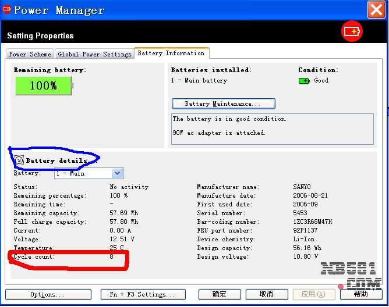Switch to the Power Scheme tab
Image resolution: width=389 pixels, height=307 pixels.
(30, 54)
